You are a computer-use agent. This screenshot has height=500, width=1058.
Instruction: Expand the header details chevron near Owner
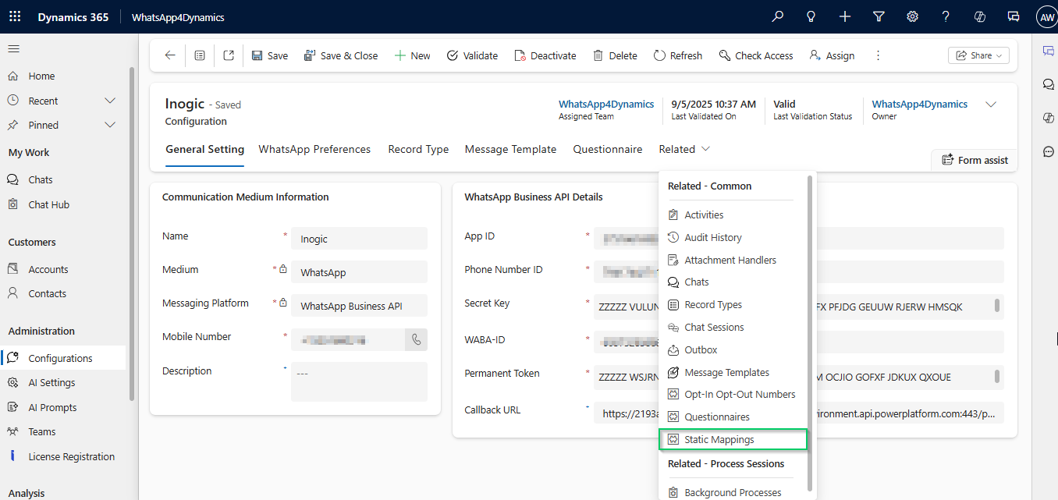(x=991, y=105)
